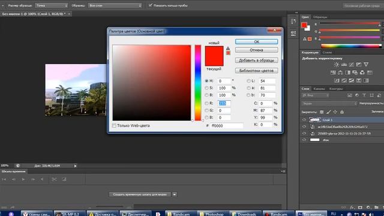The height and width of the screenshot is (216, 384).
Task: Open the 'Экран' layer blend mode dropdown
Action: (329, 104)
